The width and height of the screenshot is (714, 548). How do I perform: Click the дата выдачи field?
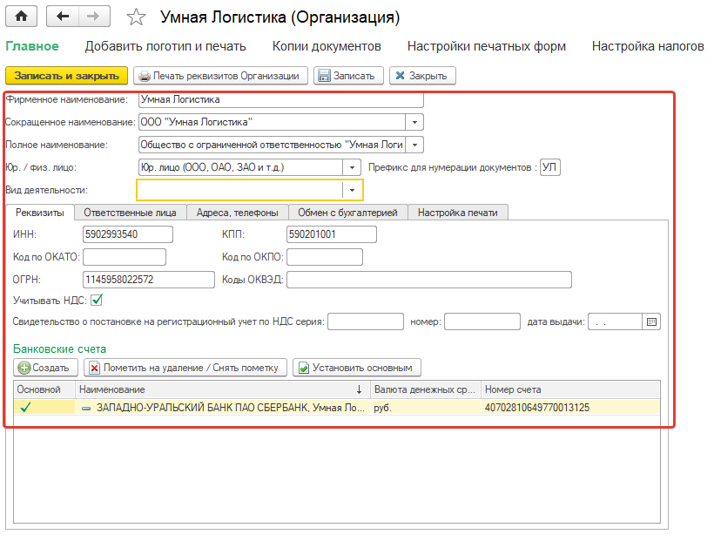[x=615, y=321]
